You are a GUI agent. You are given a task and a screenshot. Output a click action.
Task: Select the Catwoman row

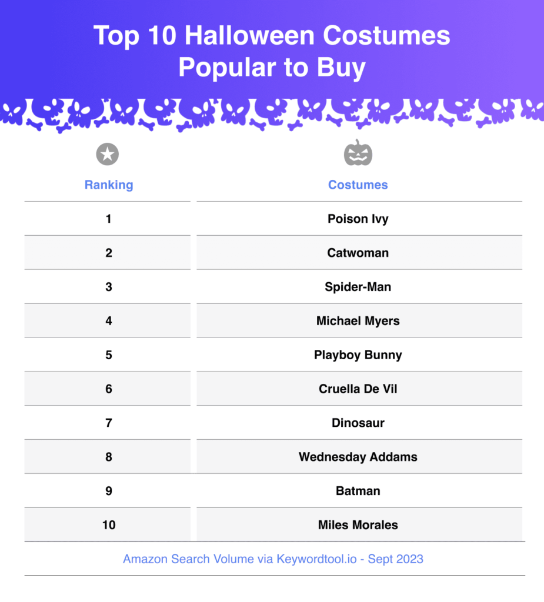[x=273, y=253]
